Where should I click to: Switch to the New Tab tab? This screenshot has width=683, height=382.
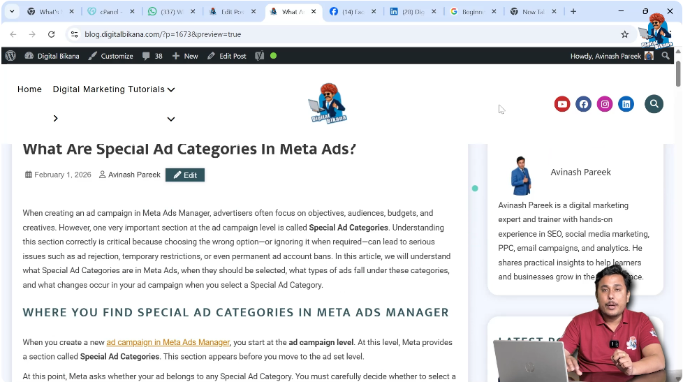click(x=533, y=12)
